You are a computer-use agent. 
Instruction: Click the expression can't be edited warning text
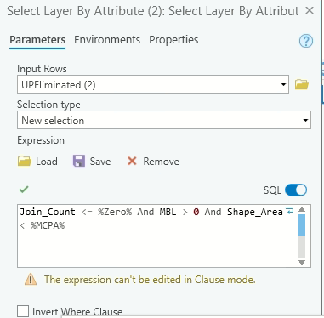point(150,280)
